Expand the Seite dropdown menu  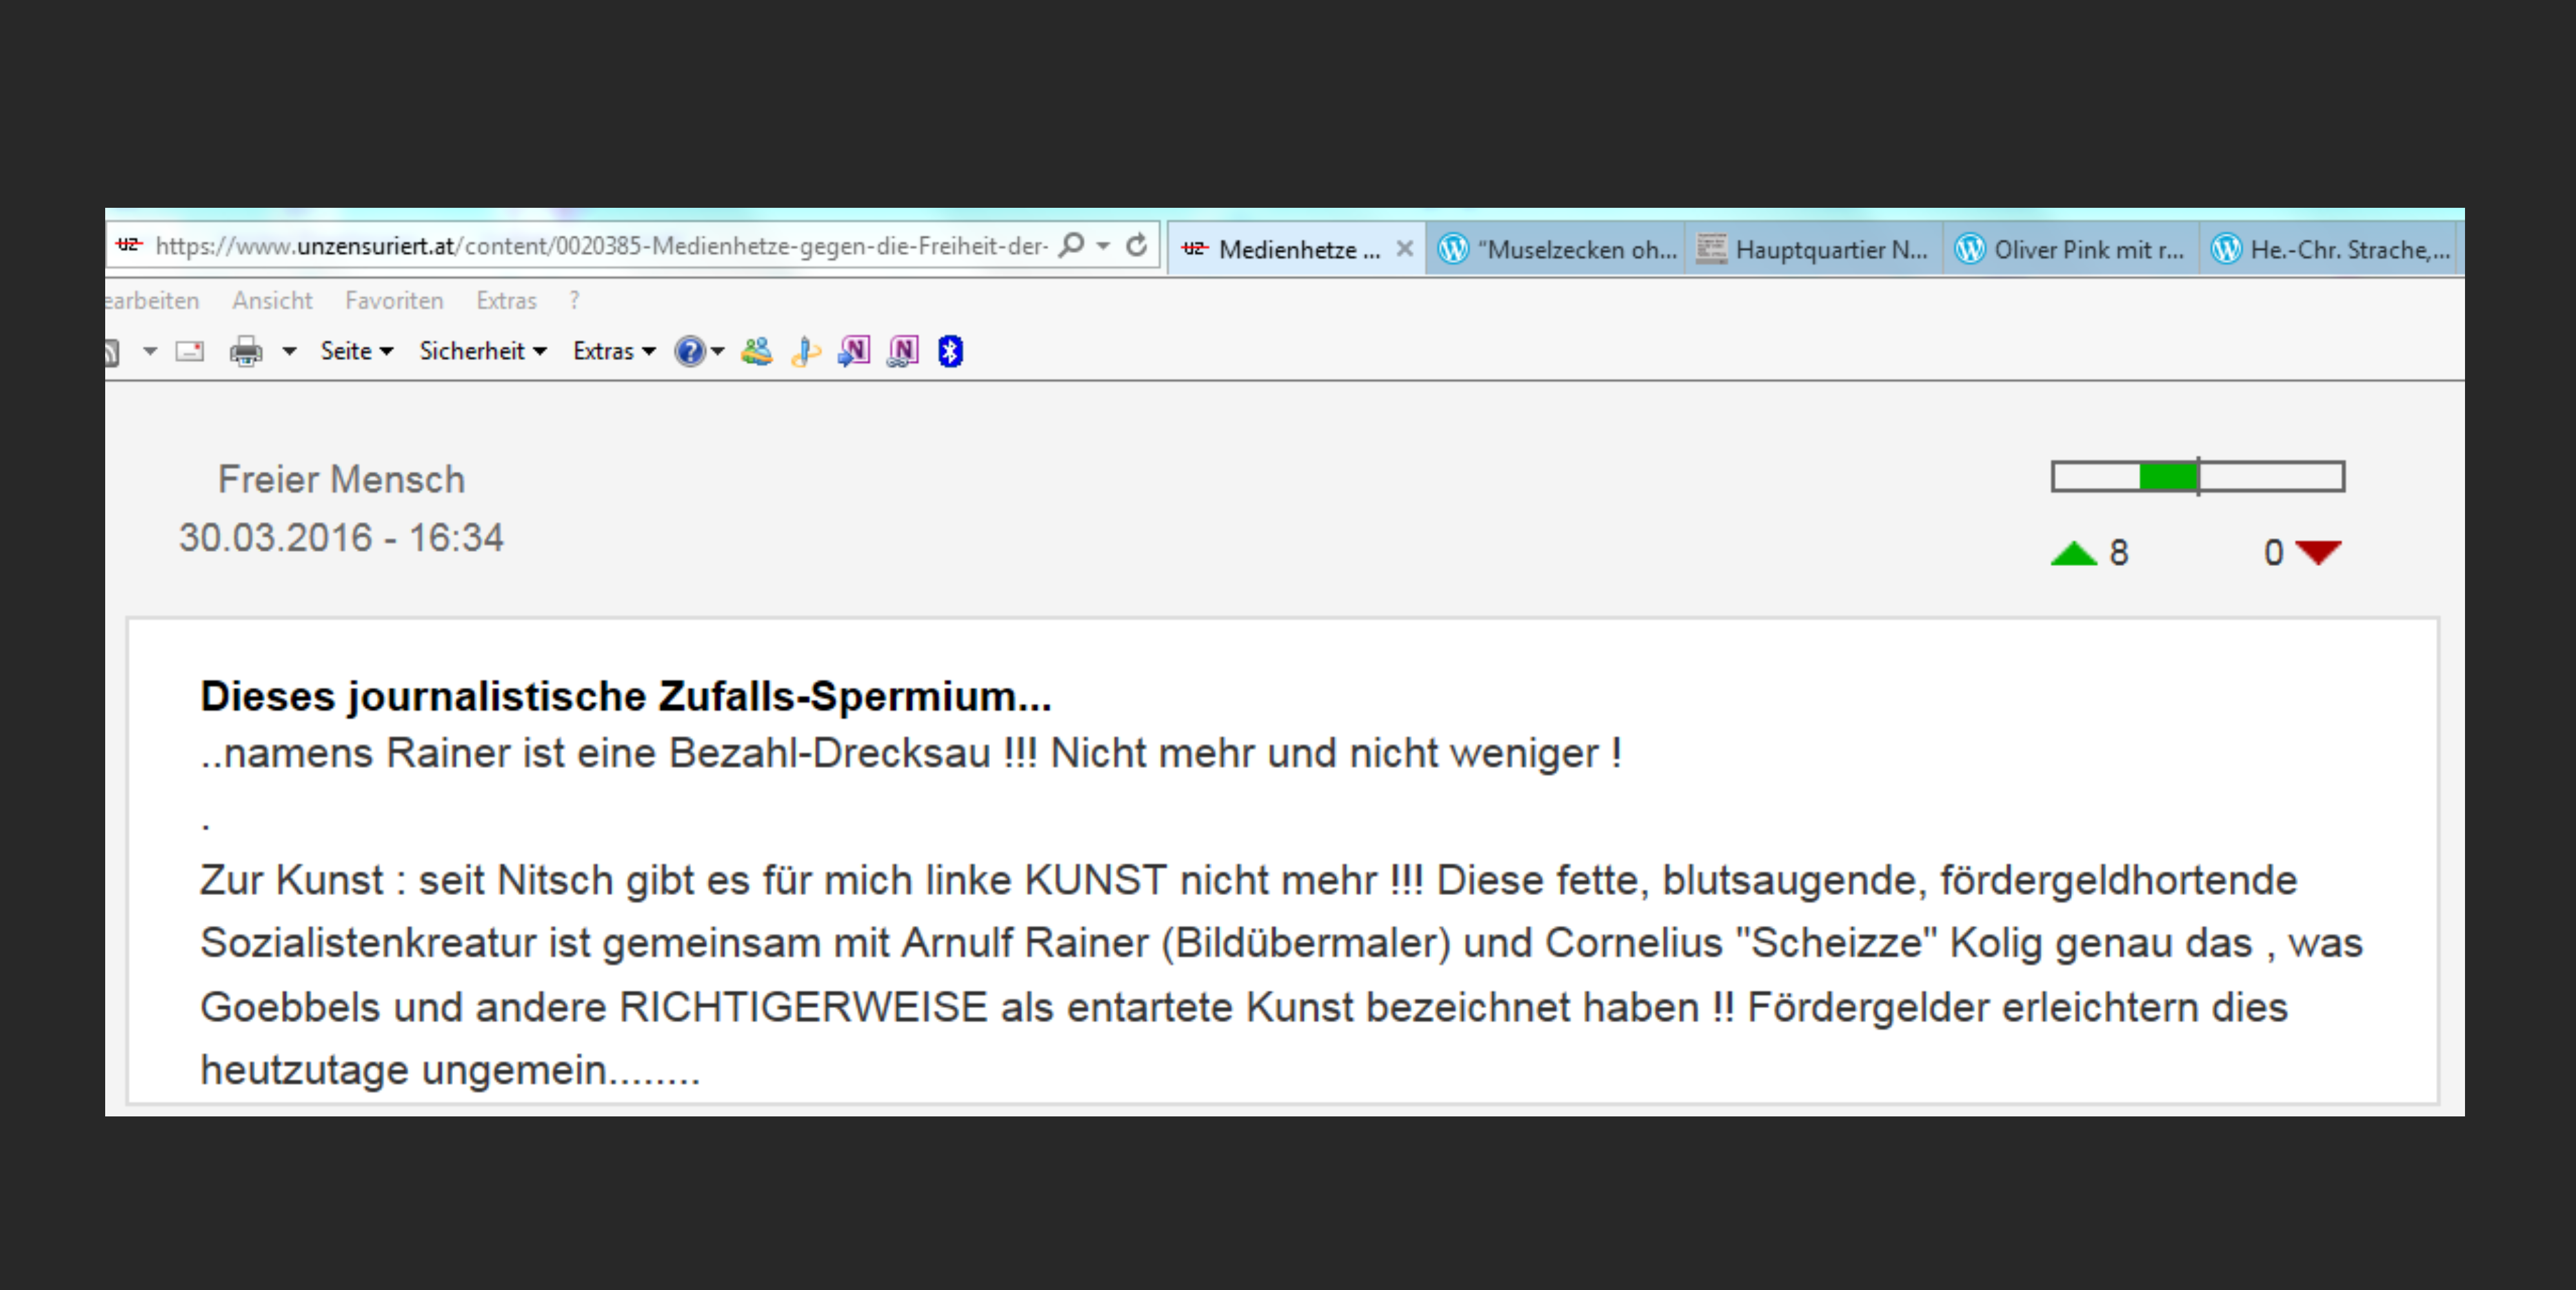tap(356, 351)
